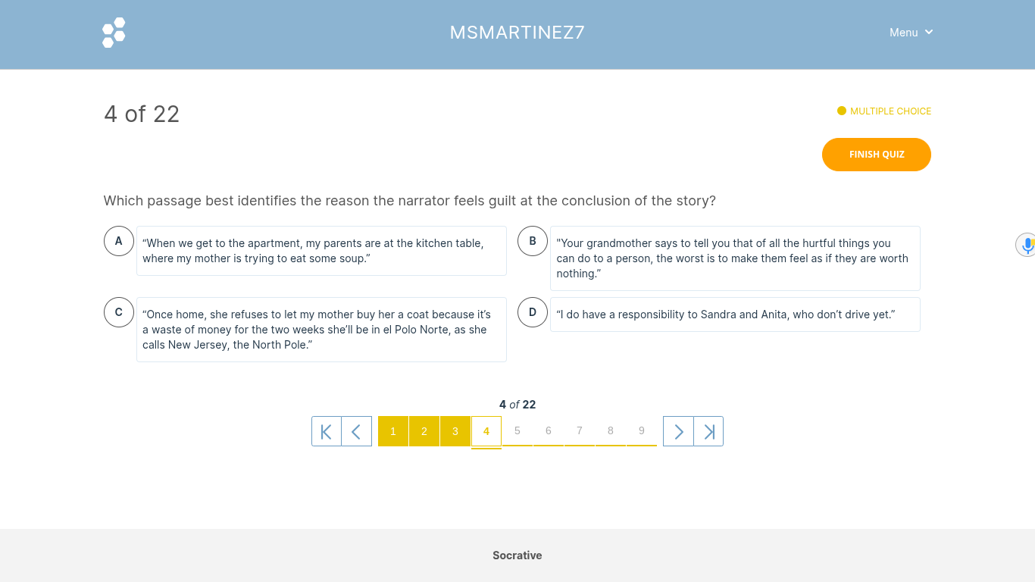Go to question 1 in pager
Screen dimensions: 1035x582
[393, 431]
